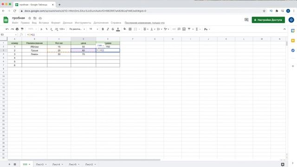This screenshot has width=297, height=167.
Task: Click the undo arrow in the toolbar
Action: click(7, 29)
